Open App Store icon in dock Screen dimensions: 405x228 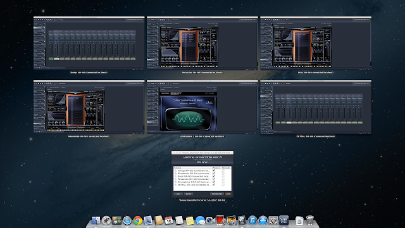(x=263, y=220)
